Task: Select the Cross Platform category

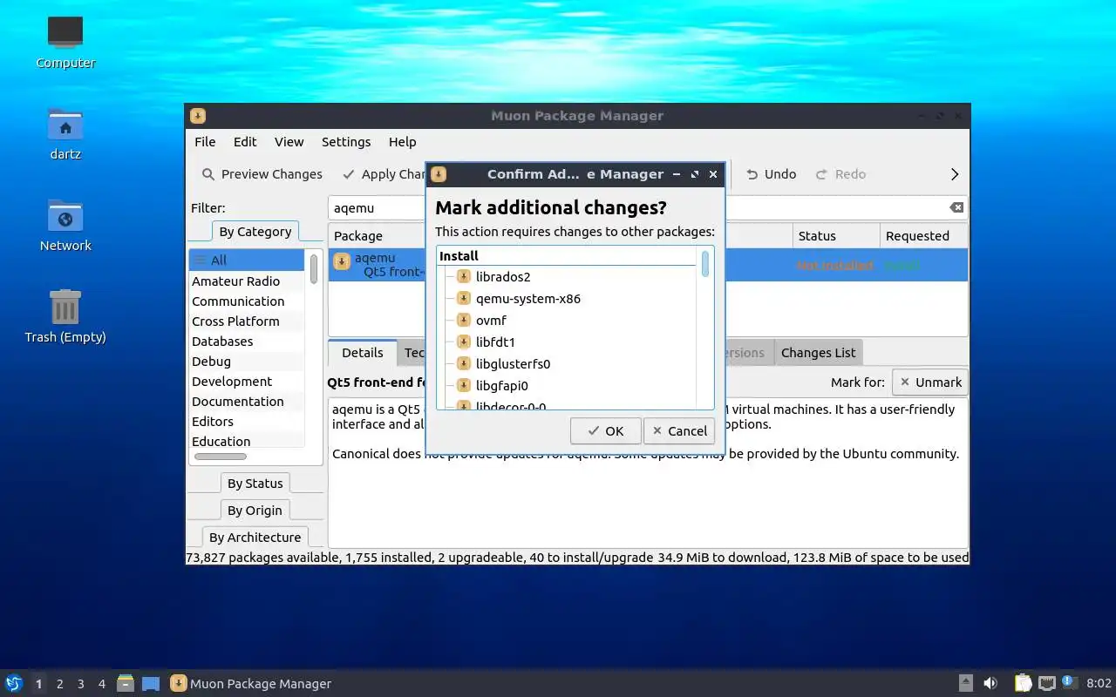Action: click(247, 321)
